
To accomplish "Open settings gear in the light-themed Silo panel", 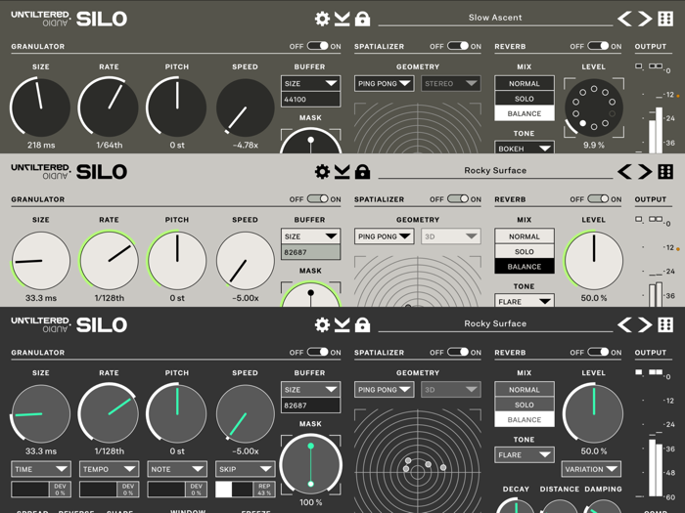I will (x=322, y=172).
